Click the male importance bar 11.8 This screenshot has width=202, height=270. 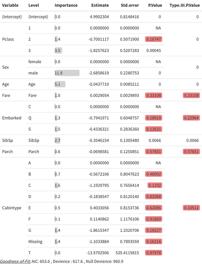(x=67, y=73)
